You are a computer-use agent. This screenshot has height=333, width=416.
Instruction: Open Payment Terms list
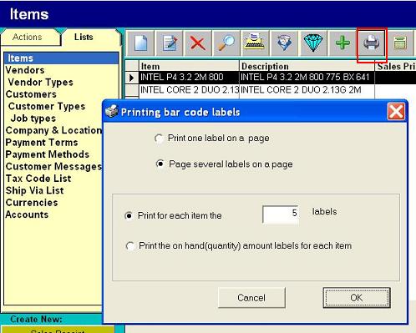click(x=42, y=142)
